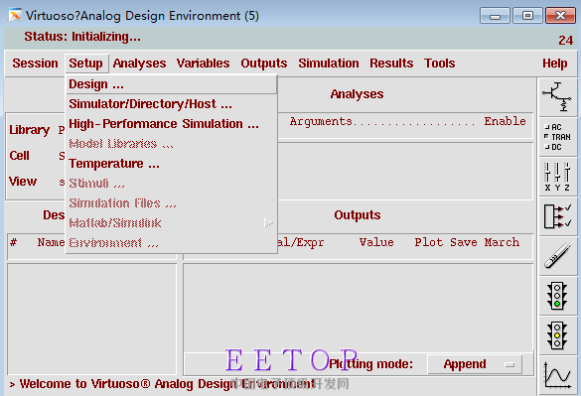The image size is (581, 396).
Task: Choose Design ... from the Setup menu
Action: pos(171,84)
